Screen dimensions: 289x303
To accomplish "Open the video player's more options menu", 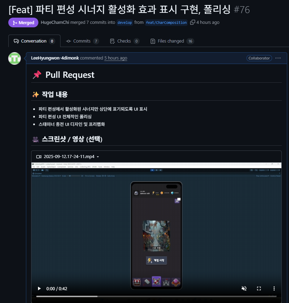I will point(274,288).
